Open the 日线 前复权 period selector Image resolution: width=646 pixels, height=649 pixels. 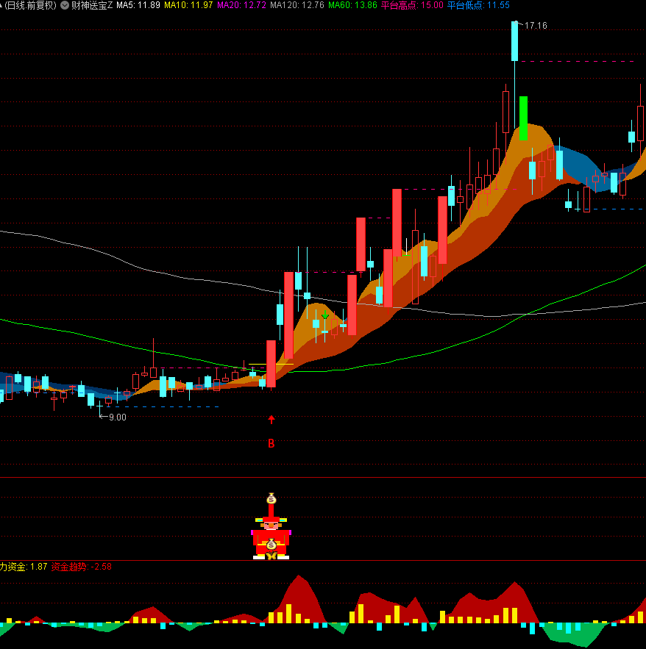(x=29, y=5)
